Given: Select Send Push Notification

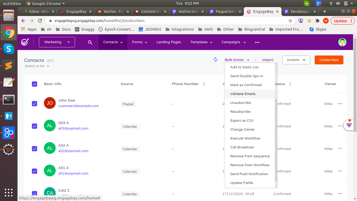Looking at the screenshot, I should 250,174.
